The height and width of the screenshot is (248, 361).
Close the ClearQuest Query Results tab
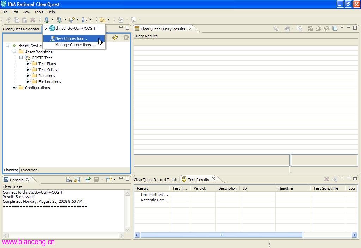point(189,29)
